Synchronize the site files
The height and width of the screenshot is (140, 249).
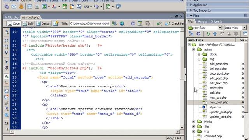click(236, 34)
